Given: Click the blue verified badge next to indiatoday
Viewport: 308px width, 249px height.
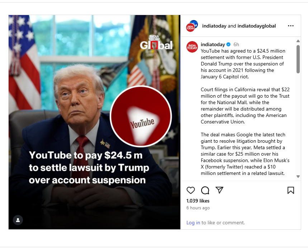Looking at the screenshot, I should coord(228,44).
